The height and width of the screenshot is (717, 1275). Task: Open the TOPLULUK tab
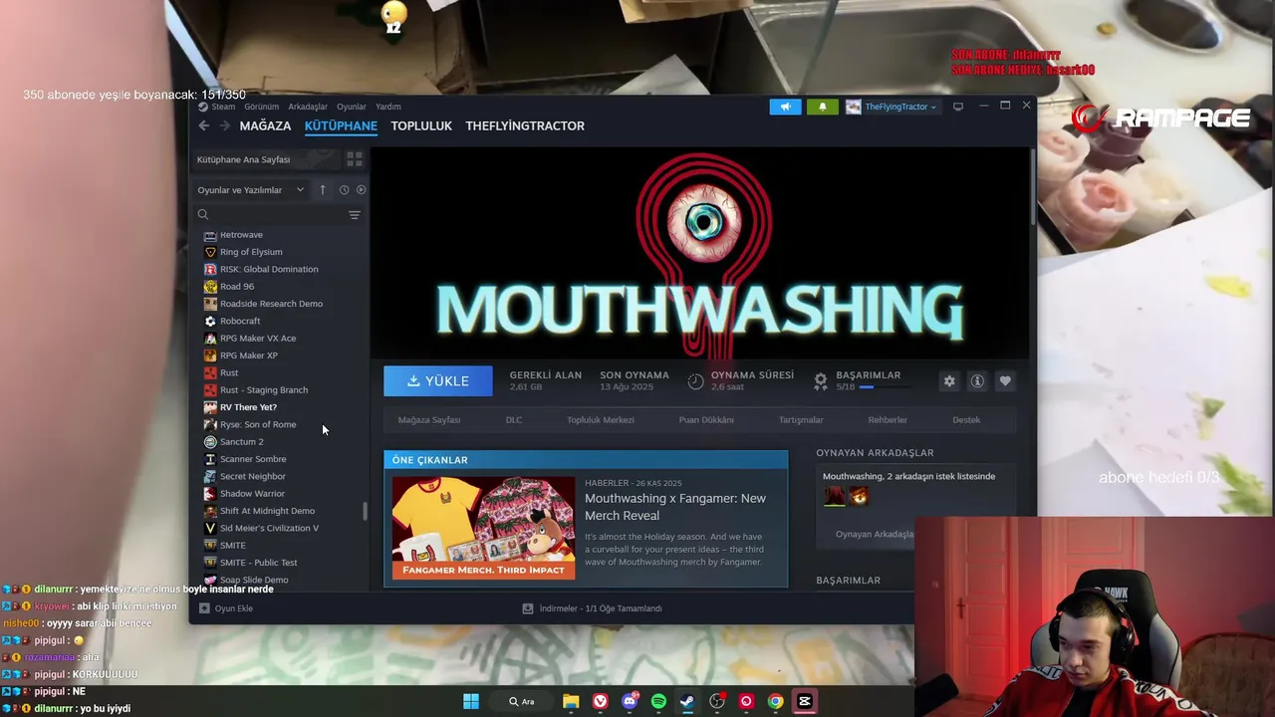[421, 125]
